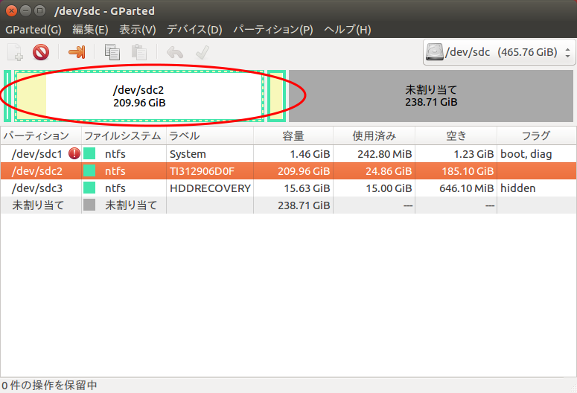This screenshot has width=577, height=393.
Task: Click the device selector up/down arrows
Action: [568, 53]
